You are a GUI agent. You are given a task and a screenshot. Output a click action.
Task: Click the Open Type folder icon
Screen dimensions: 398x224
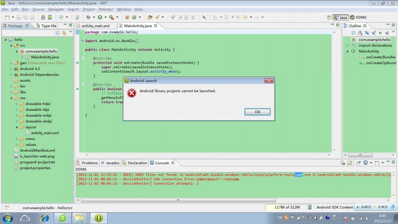150,17
